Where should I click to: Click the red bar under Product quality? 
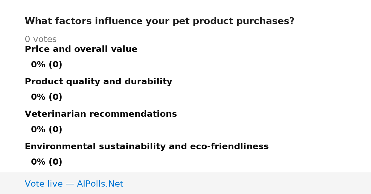click(25, 97)
